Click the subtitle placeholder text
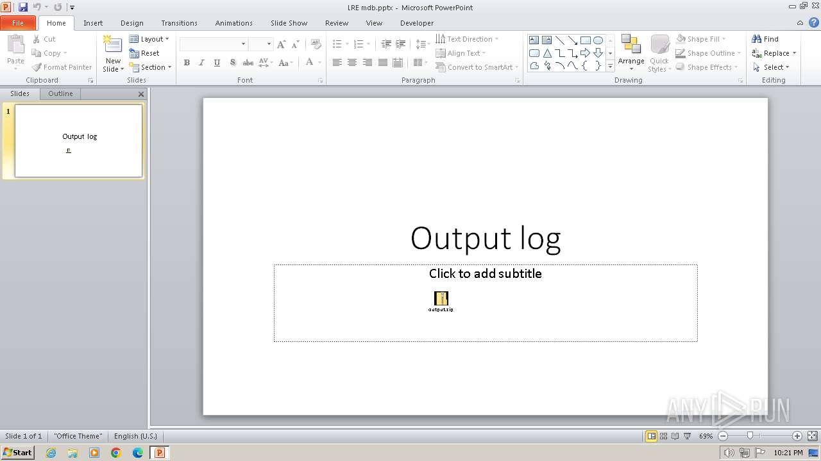 coord(486,273)
